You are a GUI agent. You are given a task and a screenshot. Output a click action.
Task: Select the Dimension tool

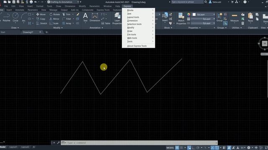click(95, 17)
